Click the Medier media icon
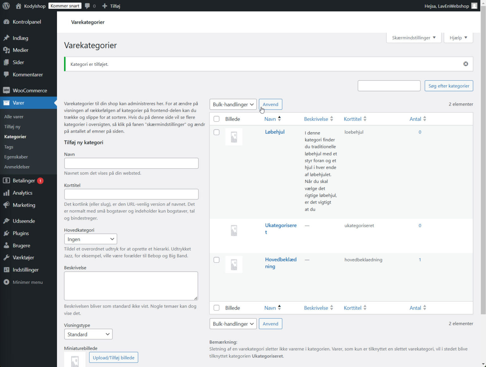 pyautogui.click(x=6, y=50)
